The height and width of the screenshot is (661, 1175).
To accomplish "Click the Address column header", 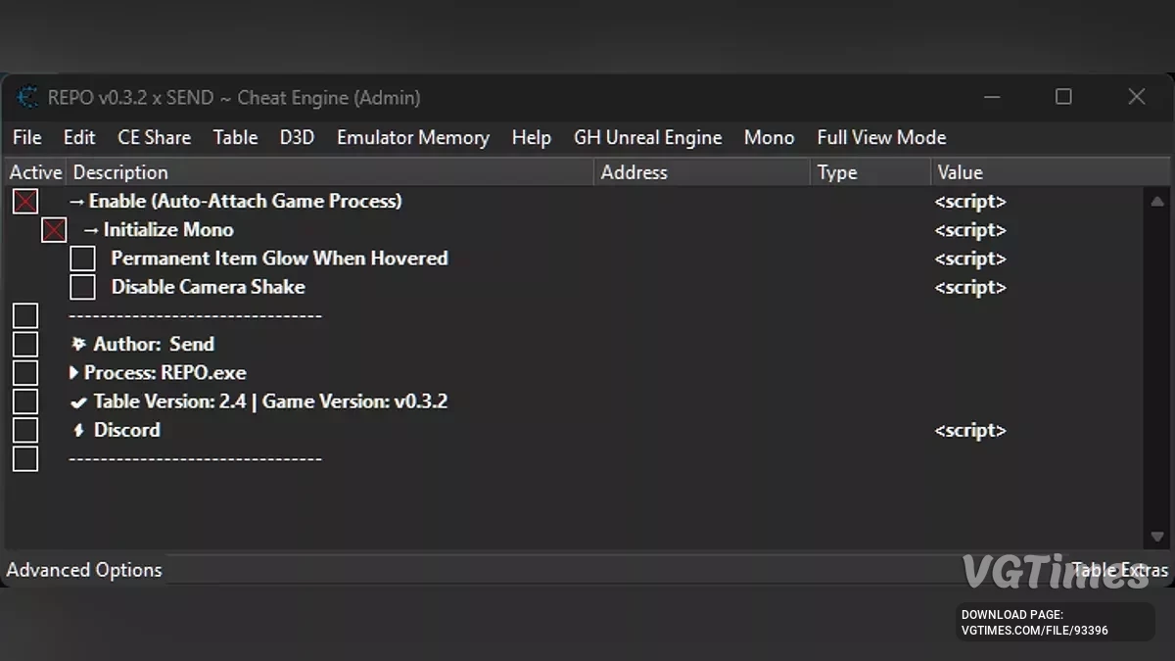I will click(634, 171).
